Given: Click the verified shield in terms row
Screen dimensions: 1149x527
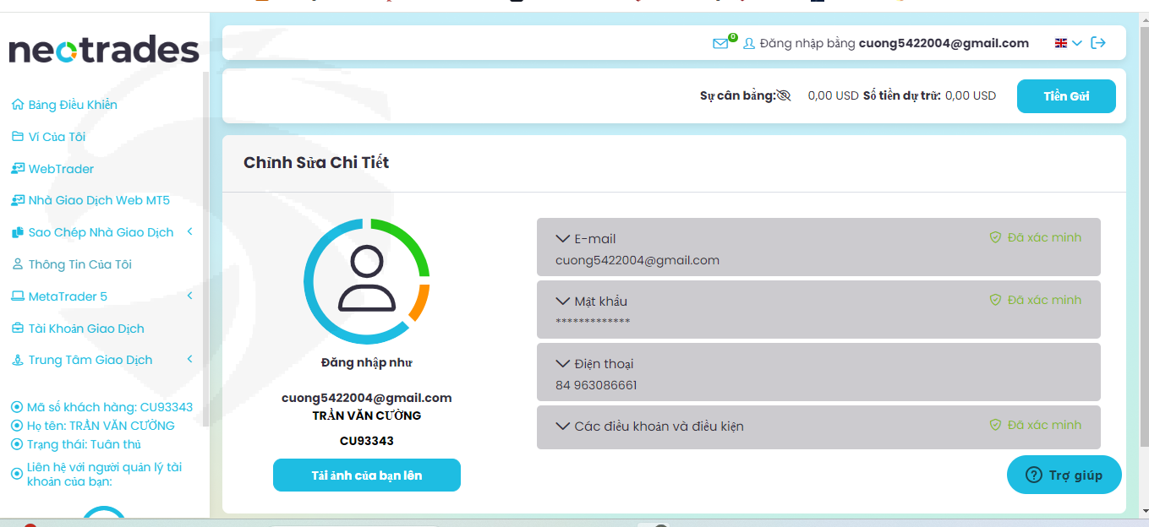Looking at the screenshot, I should pos(996,425).
